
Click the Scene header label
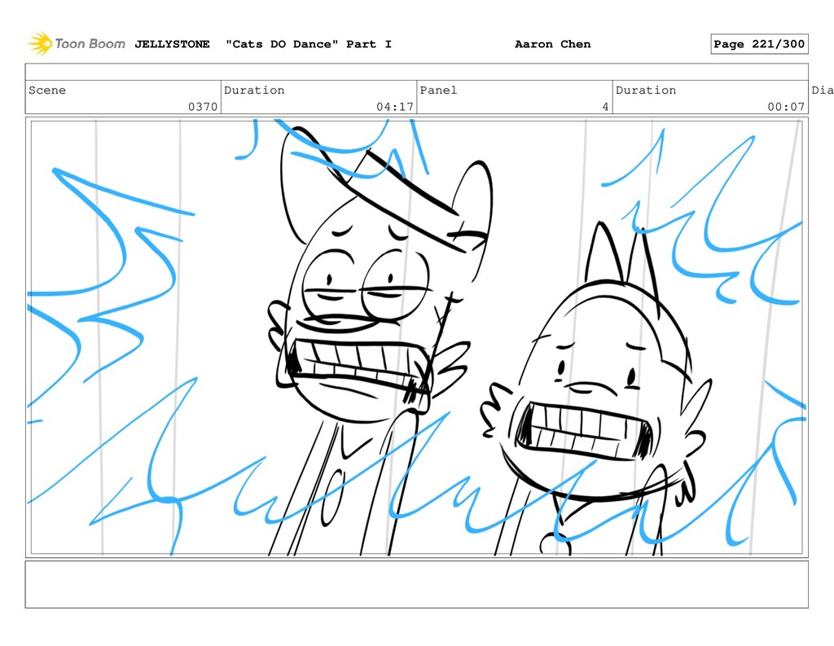[47, 90]
